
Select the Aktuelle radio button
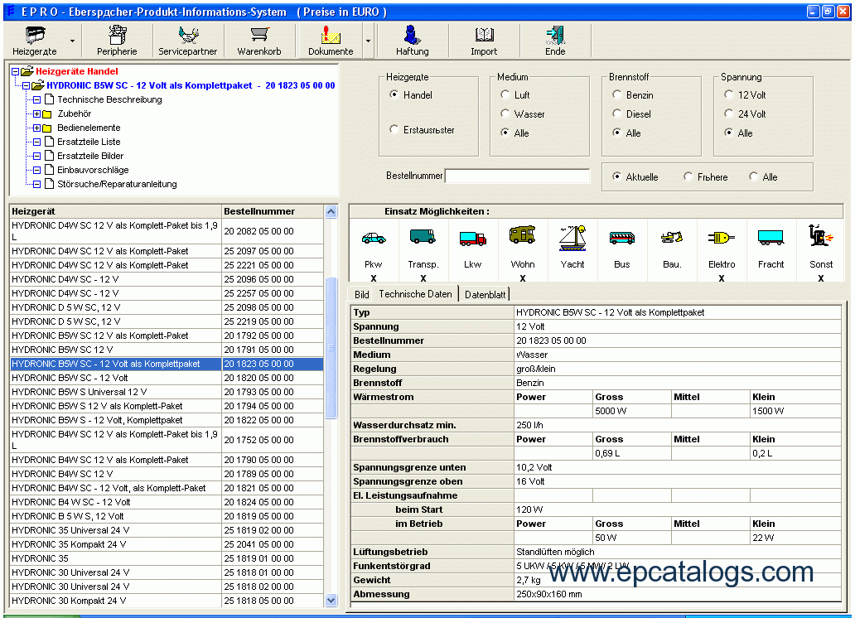pyautogui.click(x=616, y=176)
